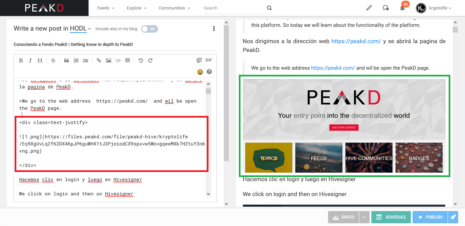Image resolution: width=465 pixels, height=226 pixels.
Task: Open the post options kebab menu
Action: point(214,29)
